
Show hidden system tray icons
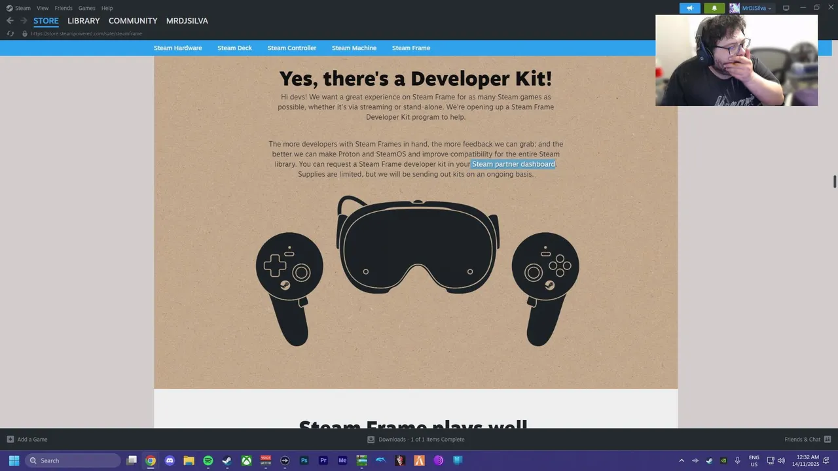[682, 461]
